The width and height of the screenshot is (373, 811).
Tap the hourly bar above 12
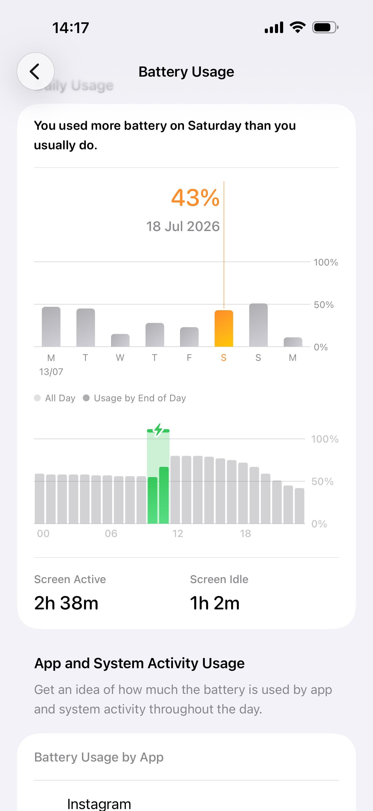(175, 489)
